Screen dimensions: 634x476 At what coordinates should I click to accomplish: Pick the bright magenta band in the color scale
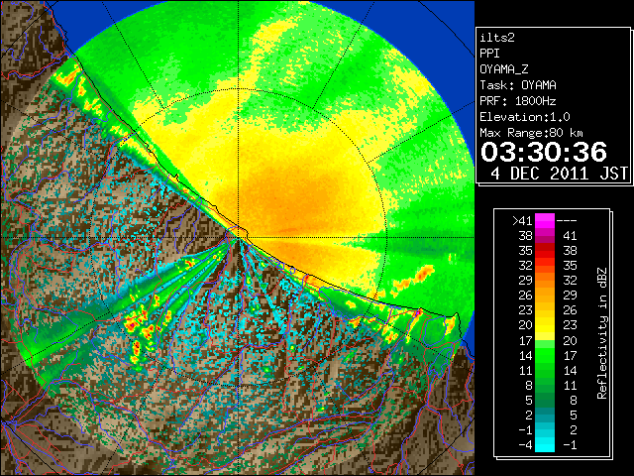[545, 220]
